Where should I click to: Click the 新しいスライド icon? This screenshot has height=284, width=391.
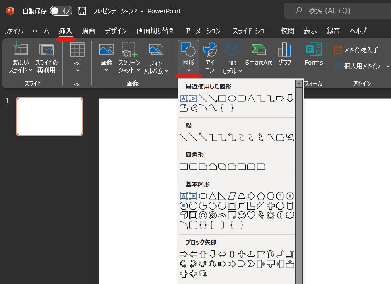point(21,49)
